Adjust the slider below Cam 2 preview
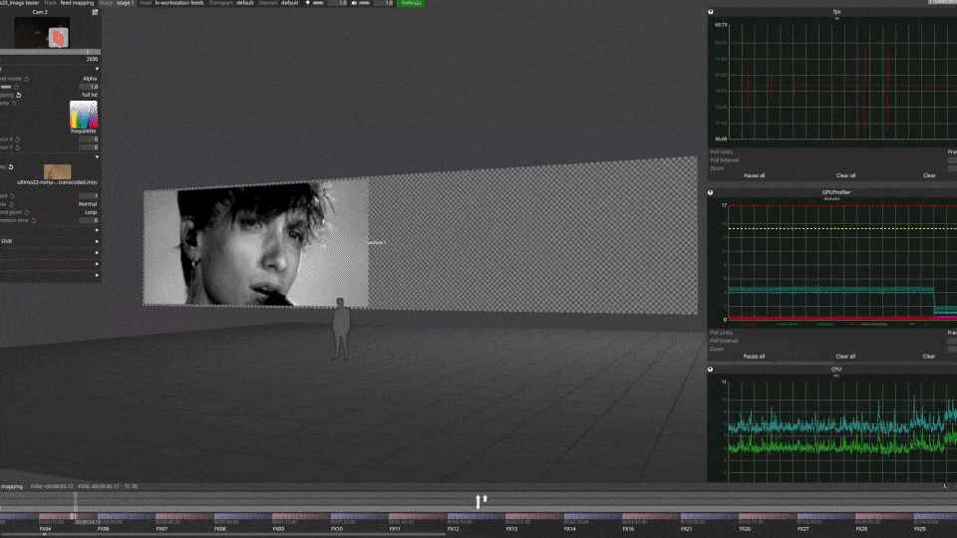 click(x=50, y=52)
